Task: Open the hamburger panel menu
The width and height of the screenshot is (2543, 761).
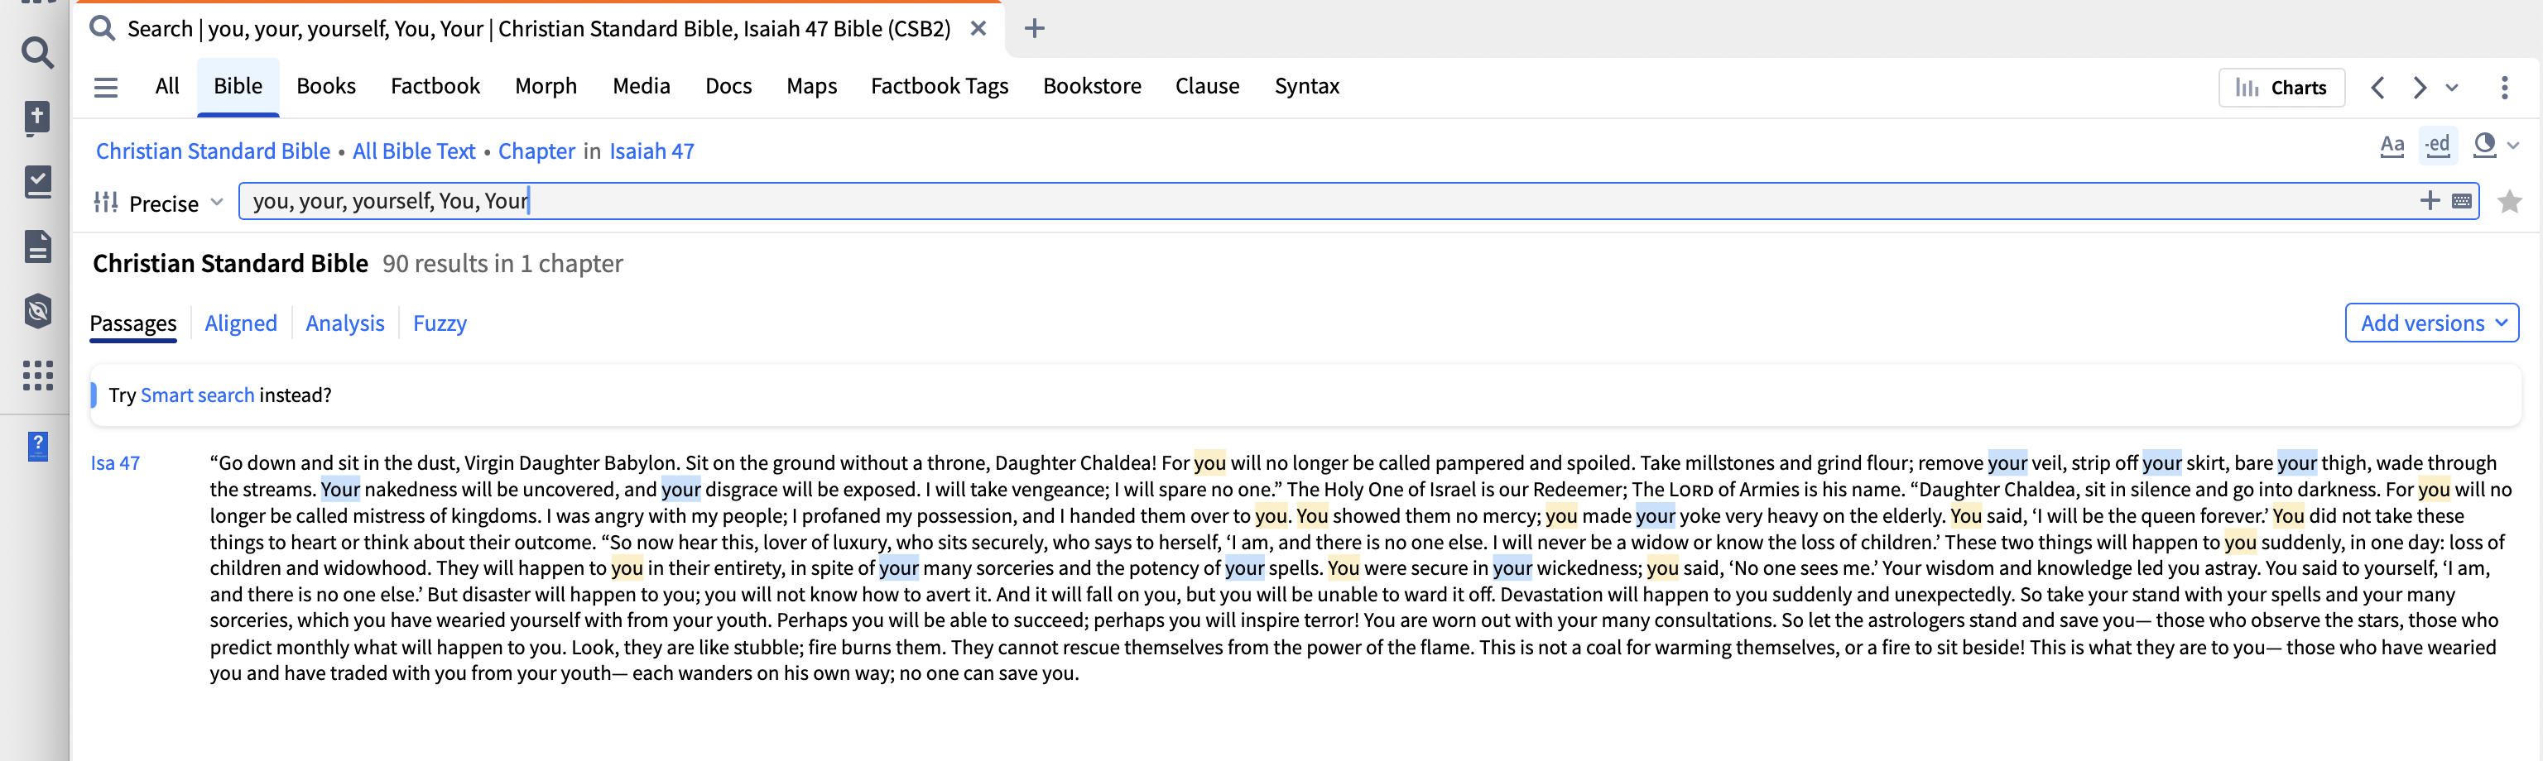Action: 106,87
